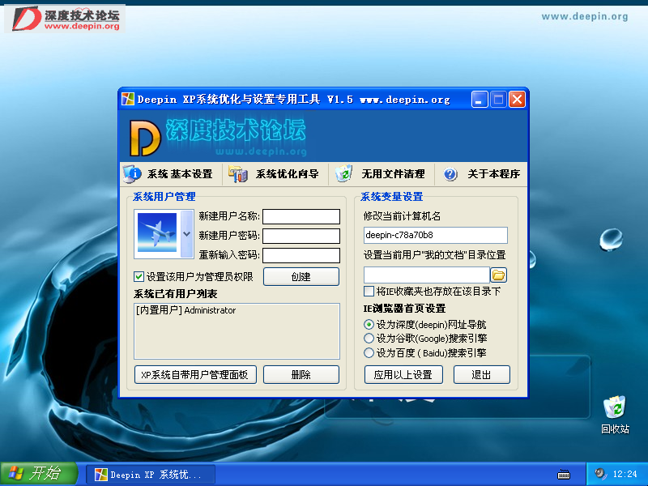The height and width of the screenshot is (486, 648).
Task: Click the system tray icon beside clock
Action: (x=599, y=474)
